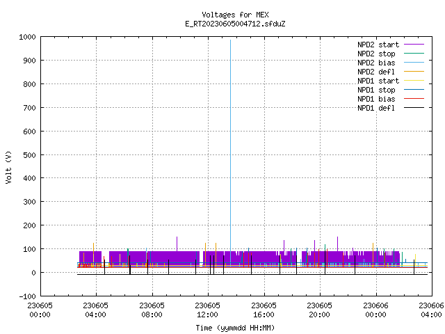
Task: Click the x-axis label "Time (yymmdd HH:MM)"
Action: [x=235, y=328]
